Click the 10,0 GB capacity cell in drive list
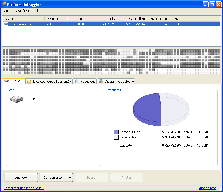Image resolution: width=223 pixels, height=192 pixels. (x=83, y=24)
